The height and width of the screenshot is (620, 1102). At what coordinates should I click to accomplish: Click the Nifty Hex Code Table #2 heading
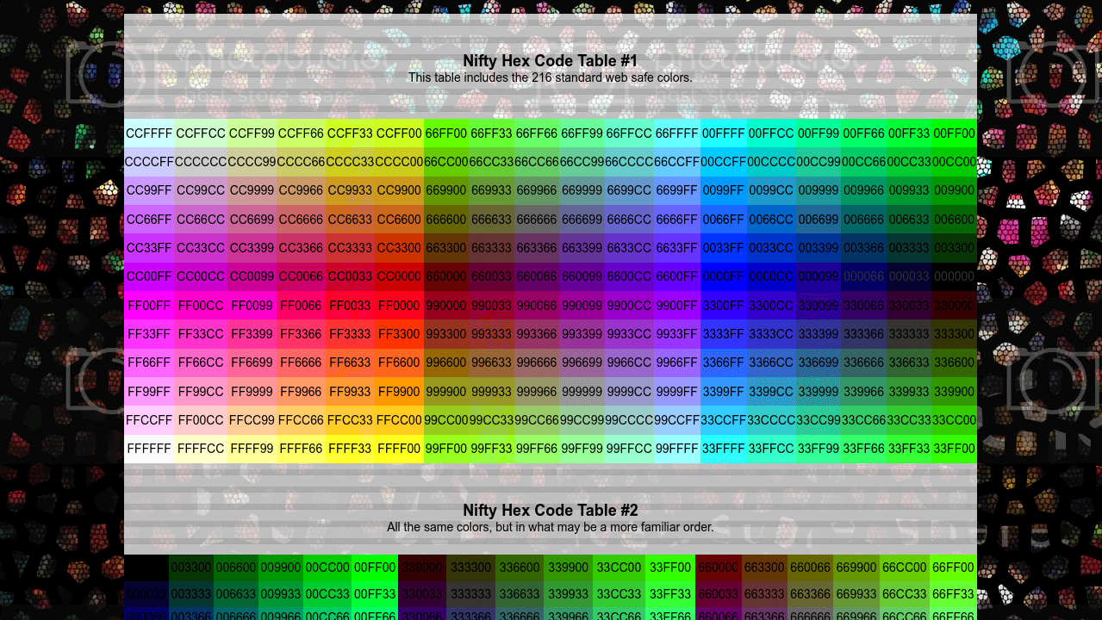[x=550, y=511]
